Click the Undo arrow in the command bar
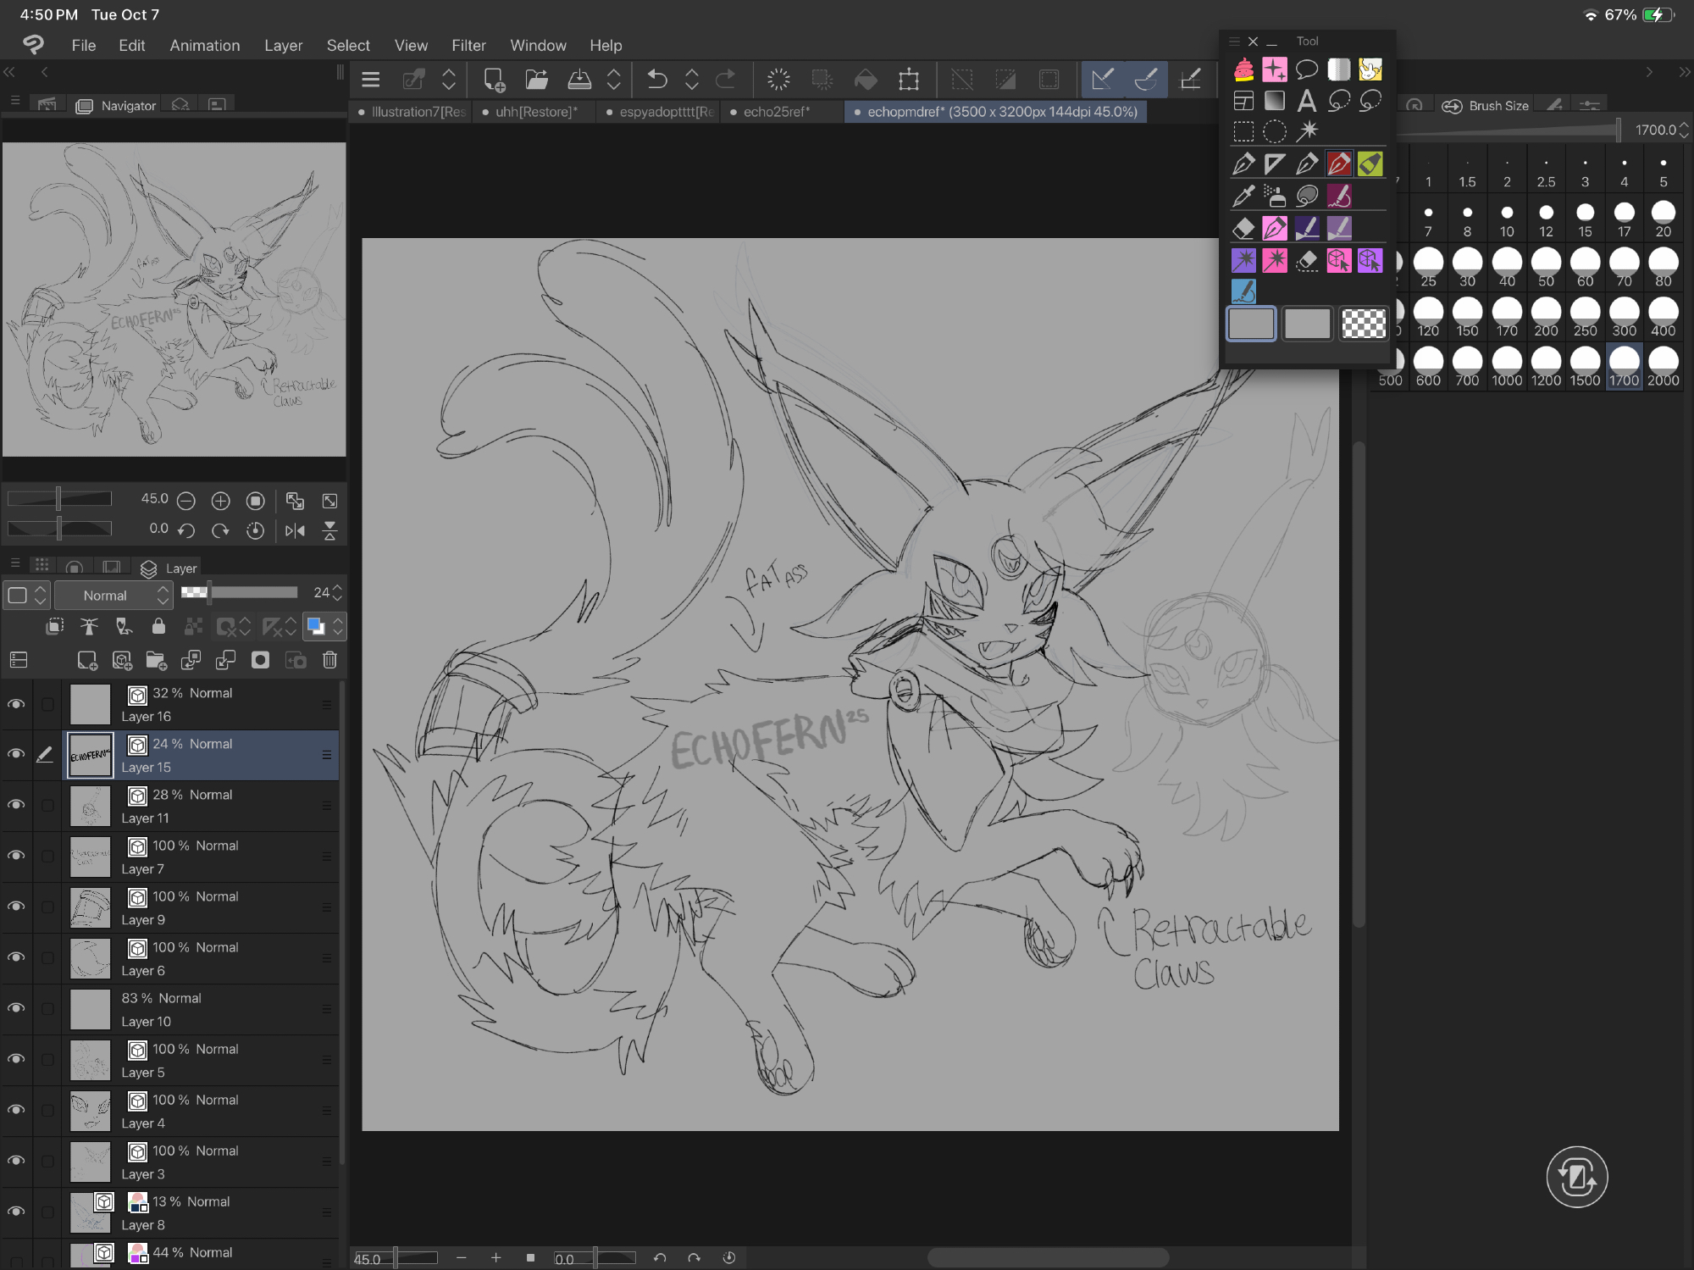This screenshot has height=1270, width=1694. pyautogui.click(x=656, y=80)
